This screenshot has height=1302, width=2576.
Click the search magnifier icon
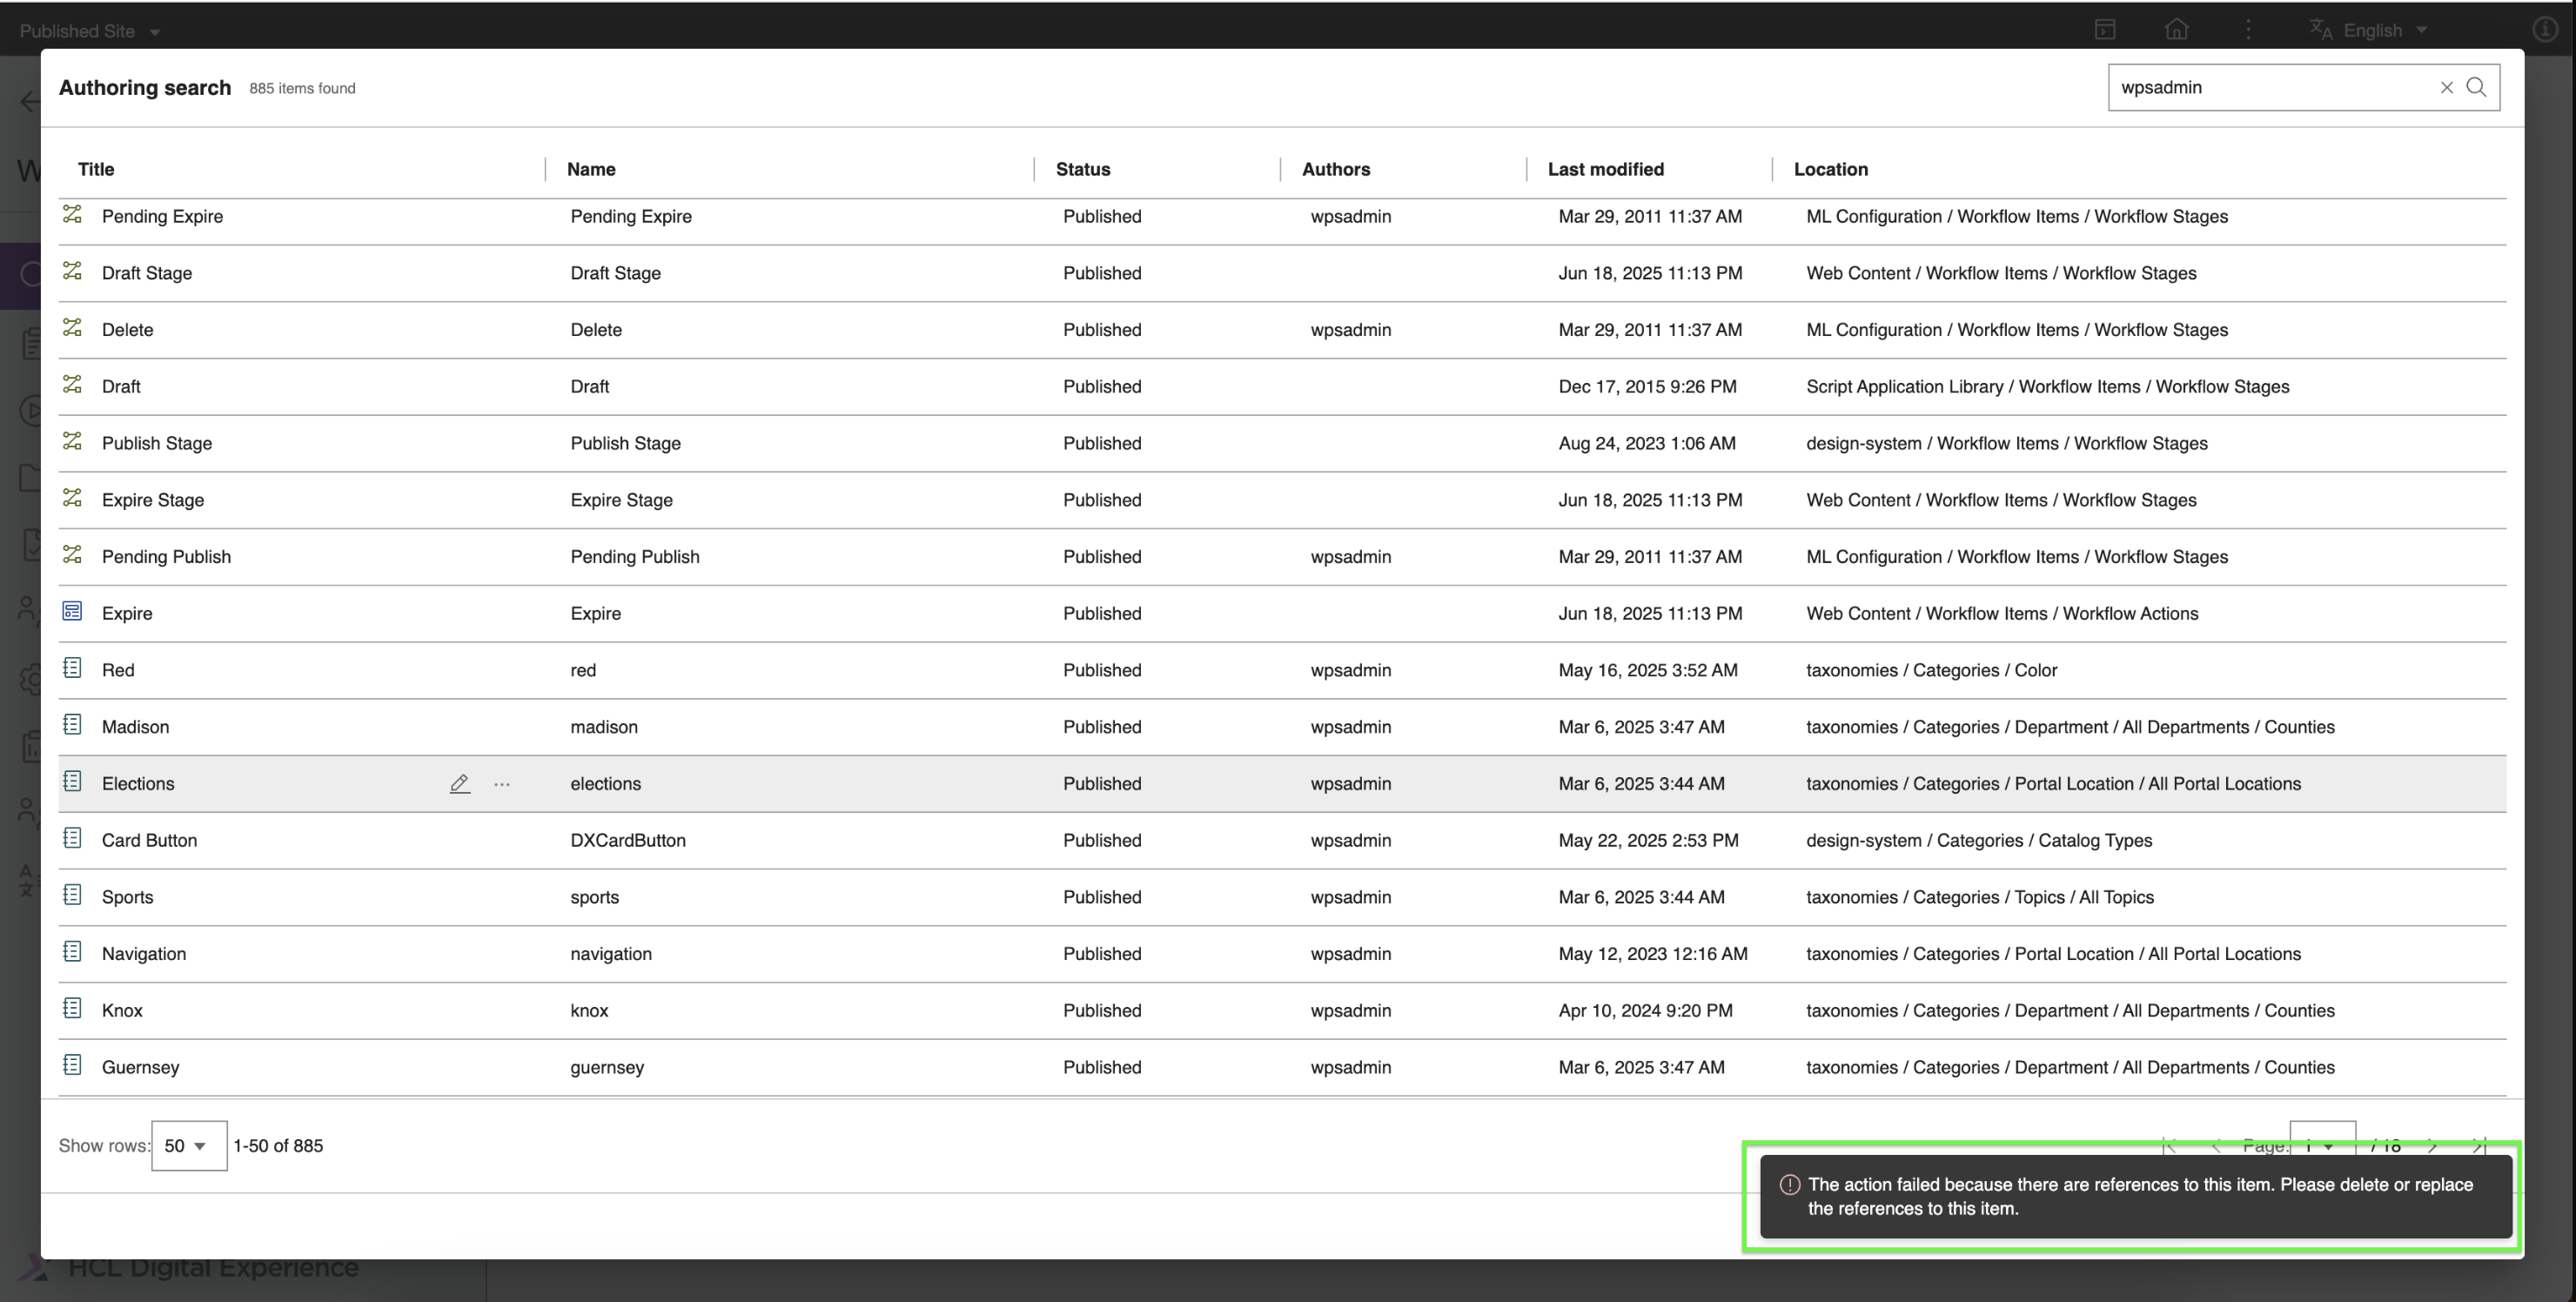point(2476,87)
